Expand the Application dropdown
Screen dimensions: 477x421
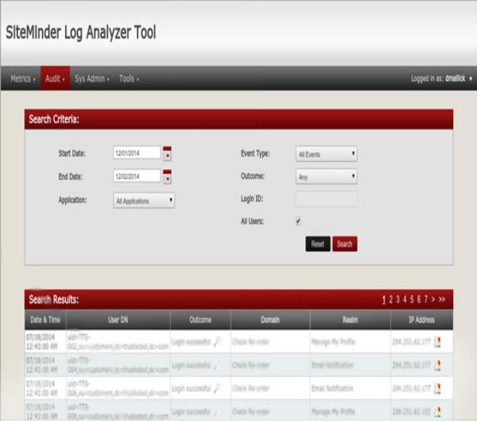[x=144, y=201]
